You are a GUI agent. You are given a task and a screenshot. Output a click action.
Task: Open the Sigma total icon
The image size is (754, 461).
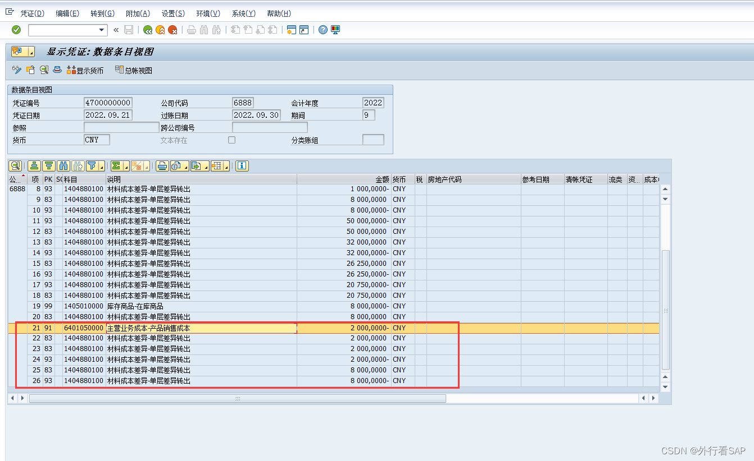point(116,166)
